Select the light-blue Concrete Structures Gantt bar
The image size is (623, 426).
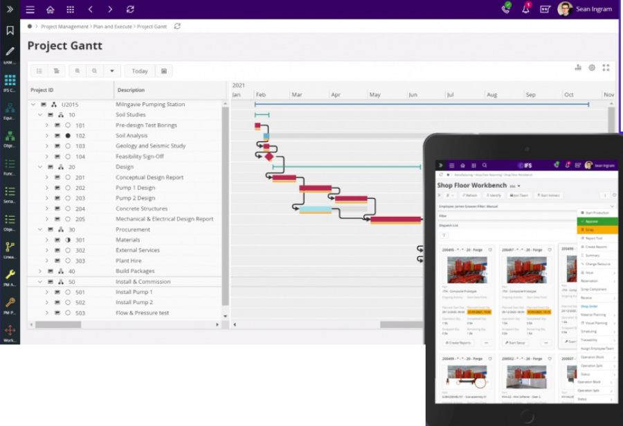[x=316, y=210]
